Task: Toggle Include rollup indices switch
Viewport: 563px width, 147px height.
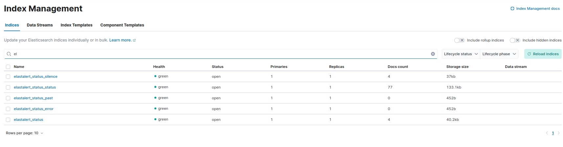Action: click(459, 40)
